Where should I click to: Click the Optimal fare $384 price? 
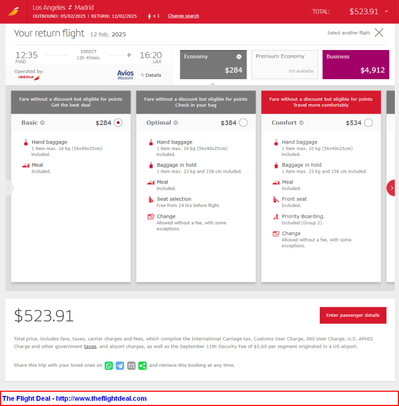[x=228, y=123]
